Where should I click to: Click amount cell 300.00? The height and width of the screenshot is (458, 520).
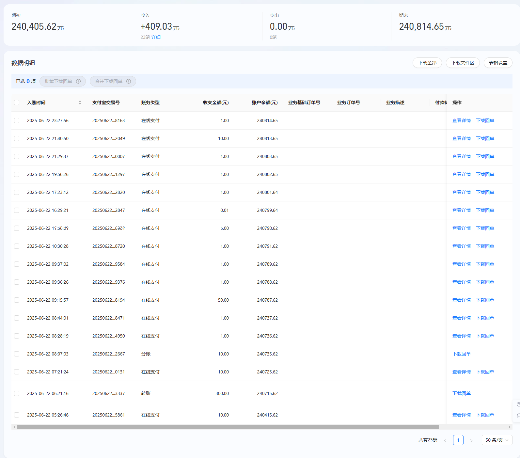coord(222,393)
